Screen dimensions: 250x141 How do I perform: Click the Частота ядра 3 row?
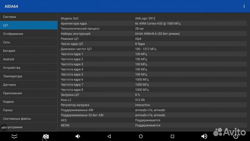153,64
